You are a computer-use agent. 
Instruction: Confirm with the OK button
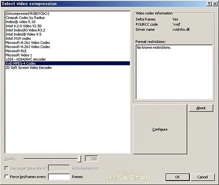coord(177,177)
